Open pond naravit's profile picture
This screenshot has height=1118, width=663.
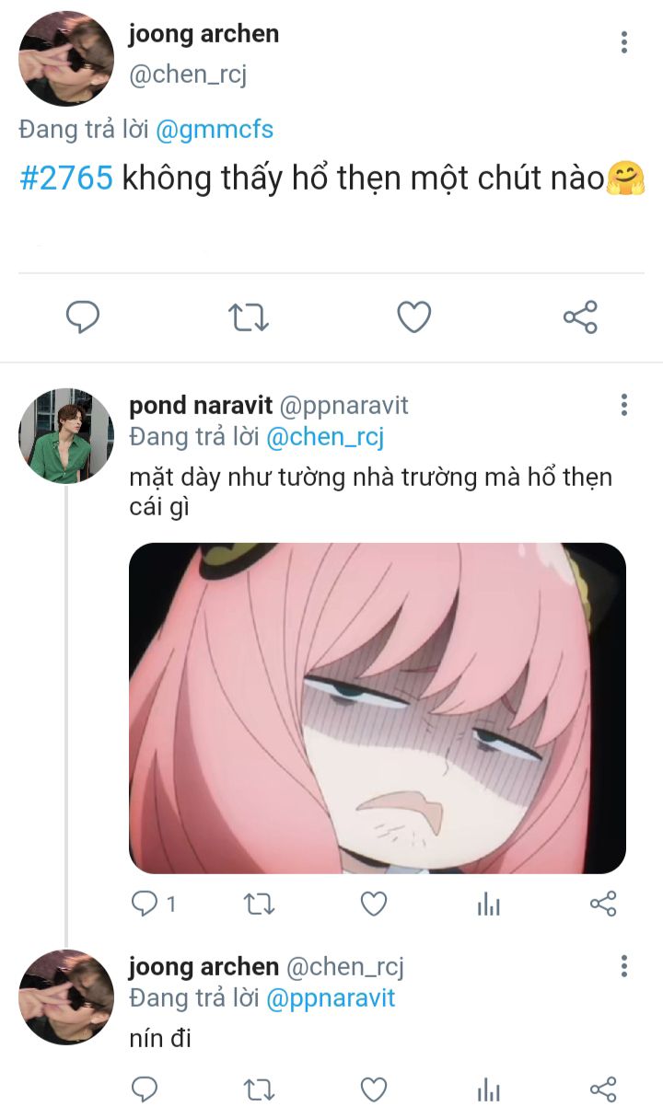[x=66, y=436]
